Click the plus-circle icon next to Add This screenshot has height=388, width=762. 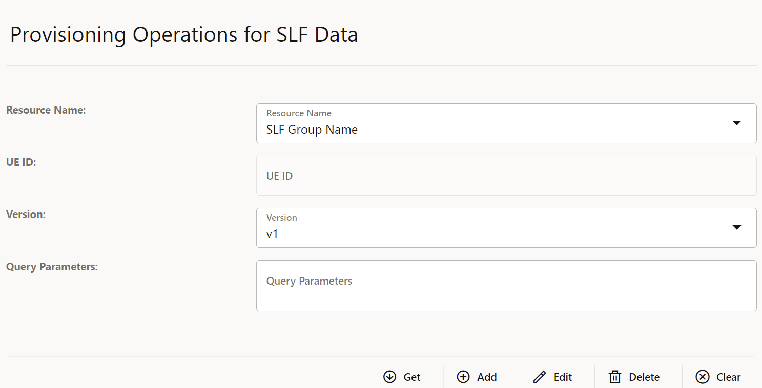click(x=463, y=377)
